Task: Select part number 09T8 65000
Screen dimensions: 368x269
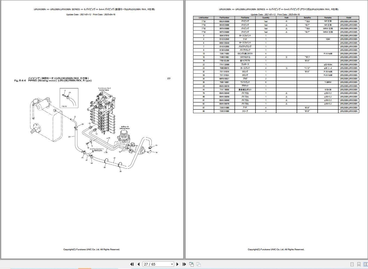Action: (224, 28)
